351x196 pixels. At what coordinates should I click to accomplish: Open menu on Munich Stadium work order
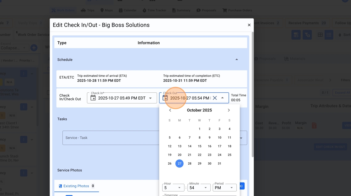pyautogui.click(x=24, y=140)
